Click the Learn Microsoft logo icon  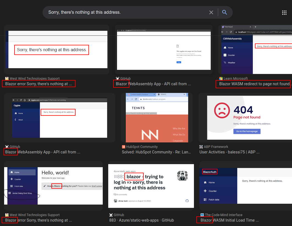coord(221,79)
